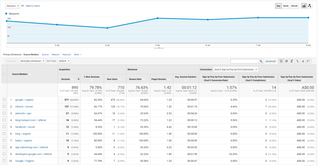318x166 pixels.
Task: Click the Plot Rows button
Action: [x=11, y=61]
